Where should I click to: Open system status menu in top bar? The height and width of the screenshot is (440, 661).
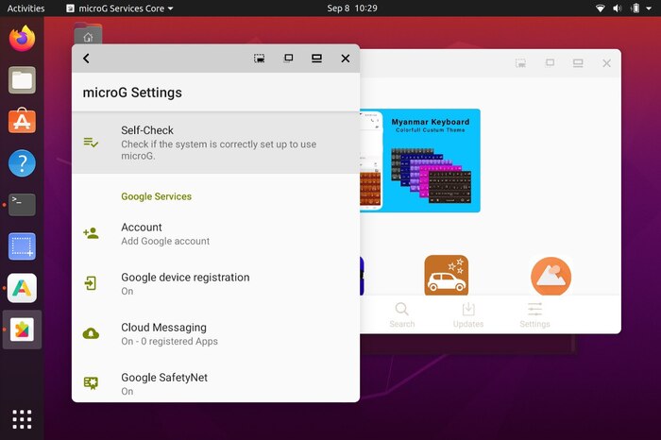click(x=623, y=8)
